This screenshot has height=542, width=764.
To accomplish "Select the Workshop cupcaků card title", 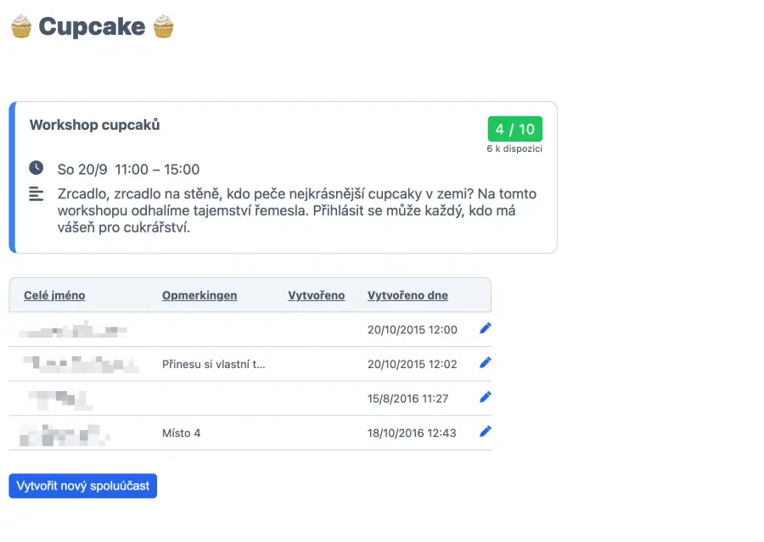I will pyautogui.click(x=95, y=125).
